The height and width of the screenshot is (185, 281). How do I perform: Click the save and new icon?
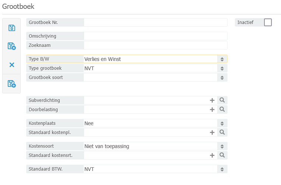[12, 84]
